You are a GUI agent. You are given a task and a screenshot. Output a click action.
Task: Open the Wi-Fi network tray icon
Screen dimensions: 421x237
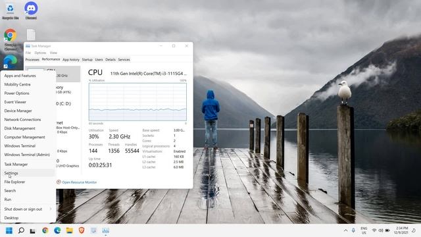[x=374, y=230]
